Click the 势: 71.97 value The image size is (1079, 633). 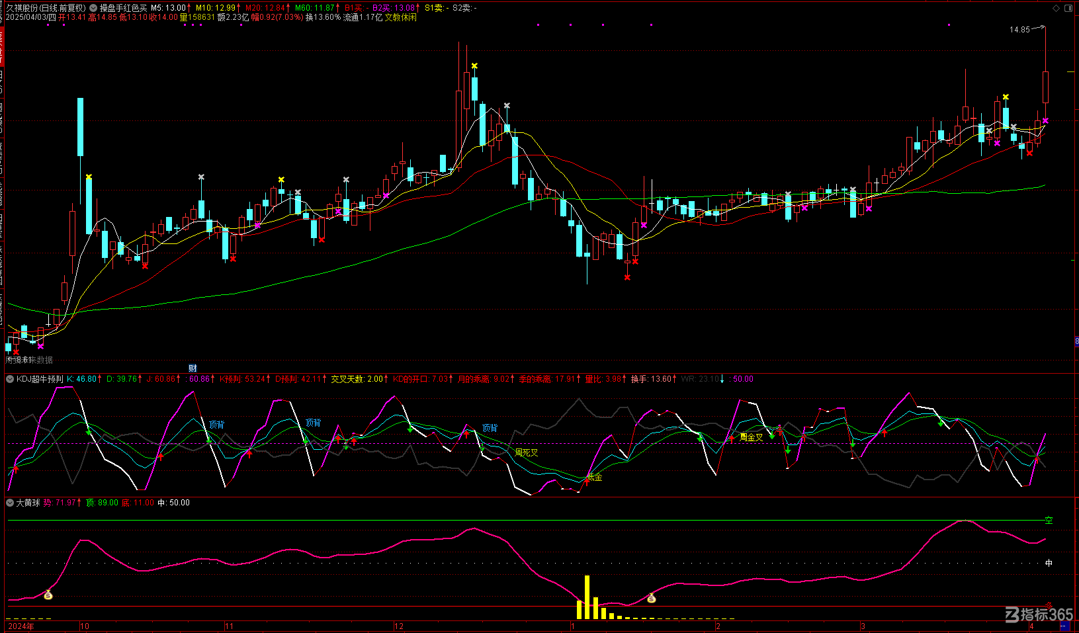tap(60, 503)
